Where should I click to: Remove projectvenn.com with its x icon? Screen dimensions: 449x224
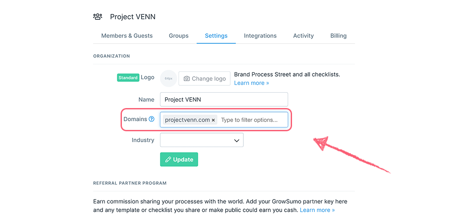[x=213, y=120]
